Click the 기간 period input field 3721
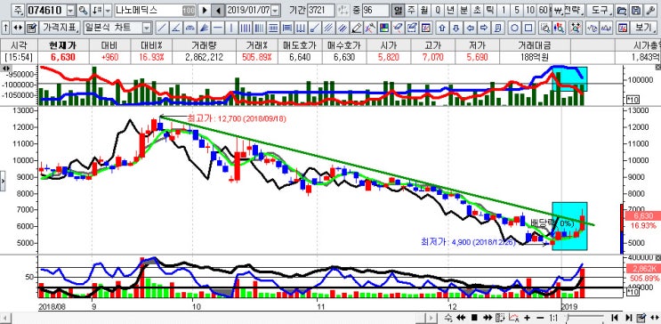The height and width of the screenshot is (324, 661). (x=321, y=10)
